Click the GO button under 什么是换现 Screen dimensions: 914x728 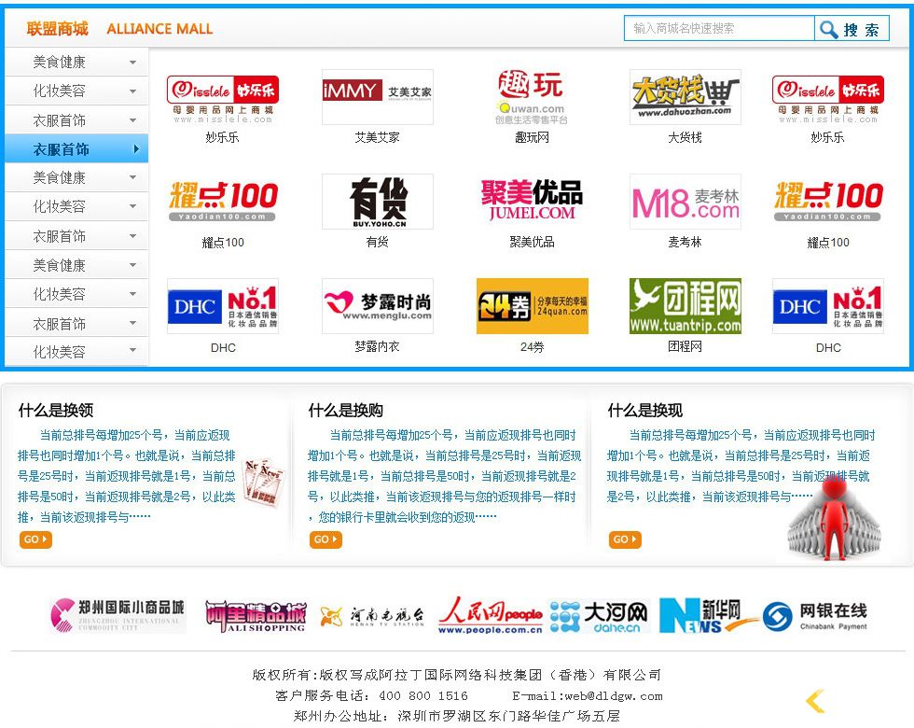tap(625, 539)
